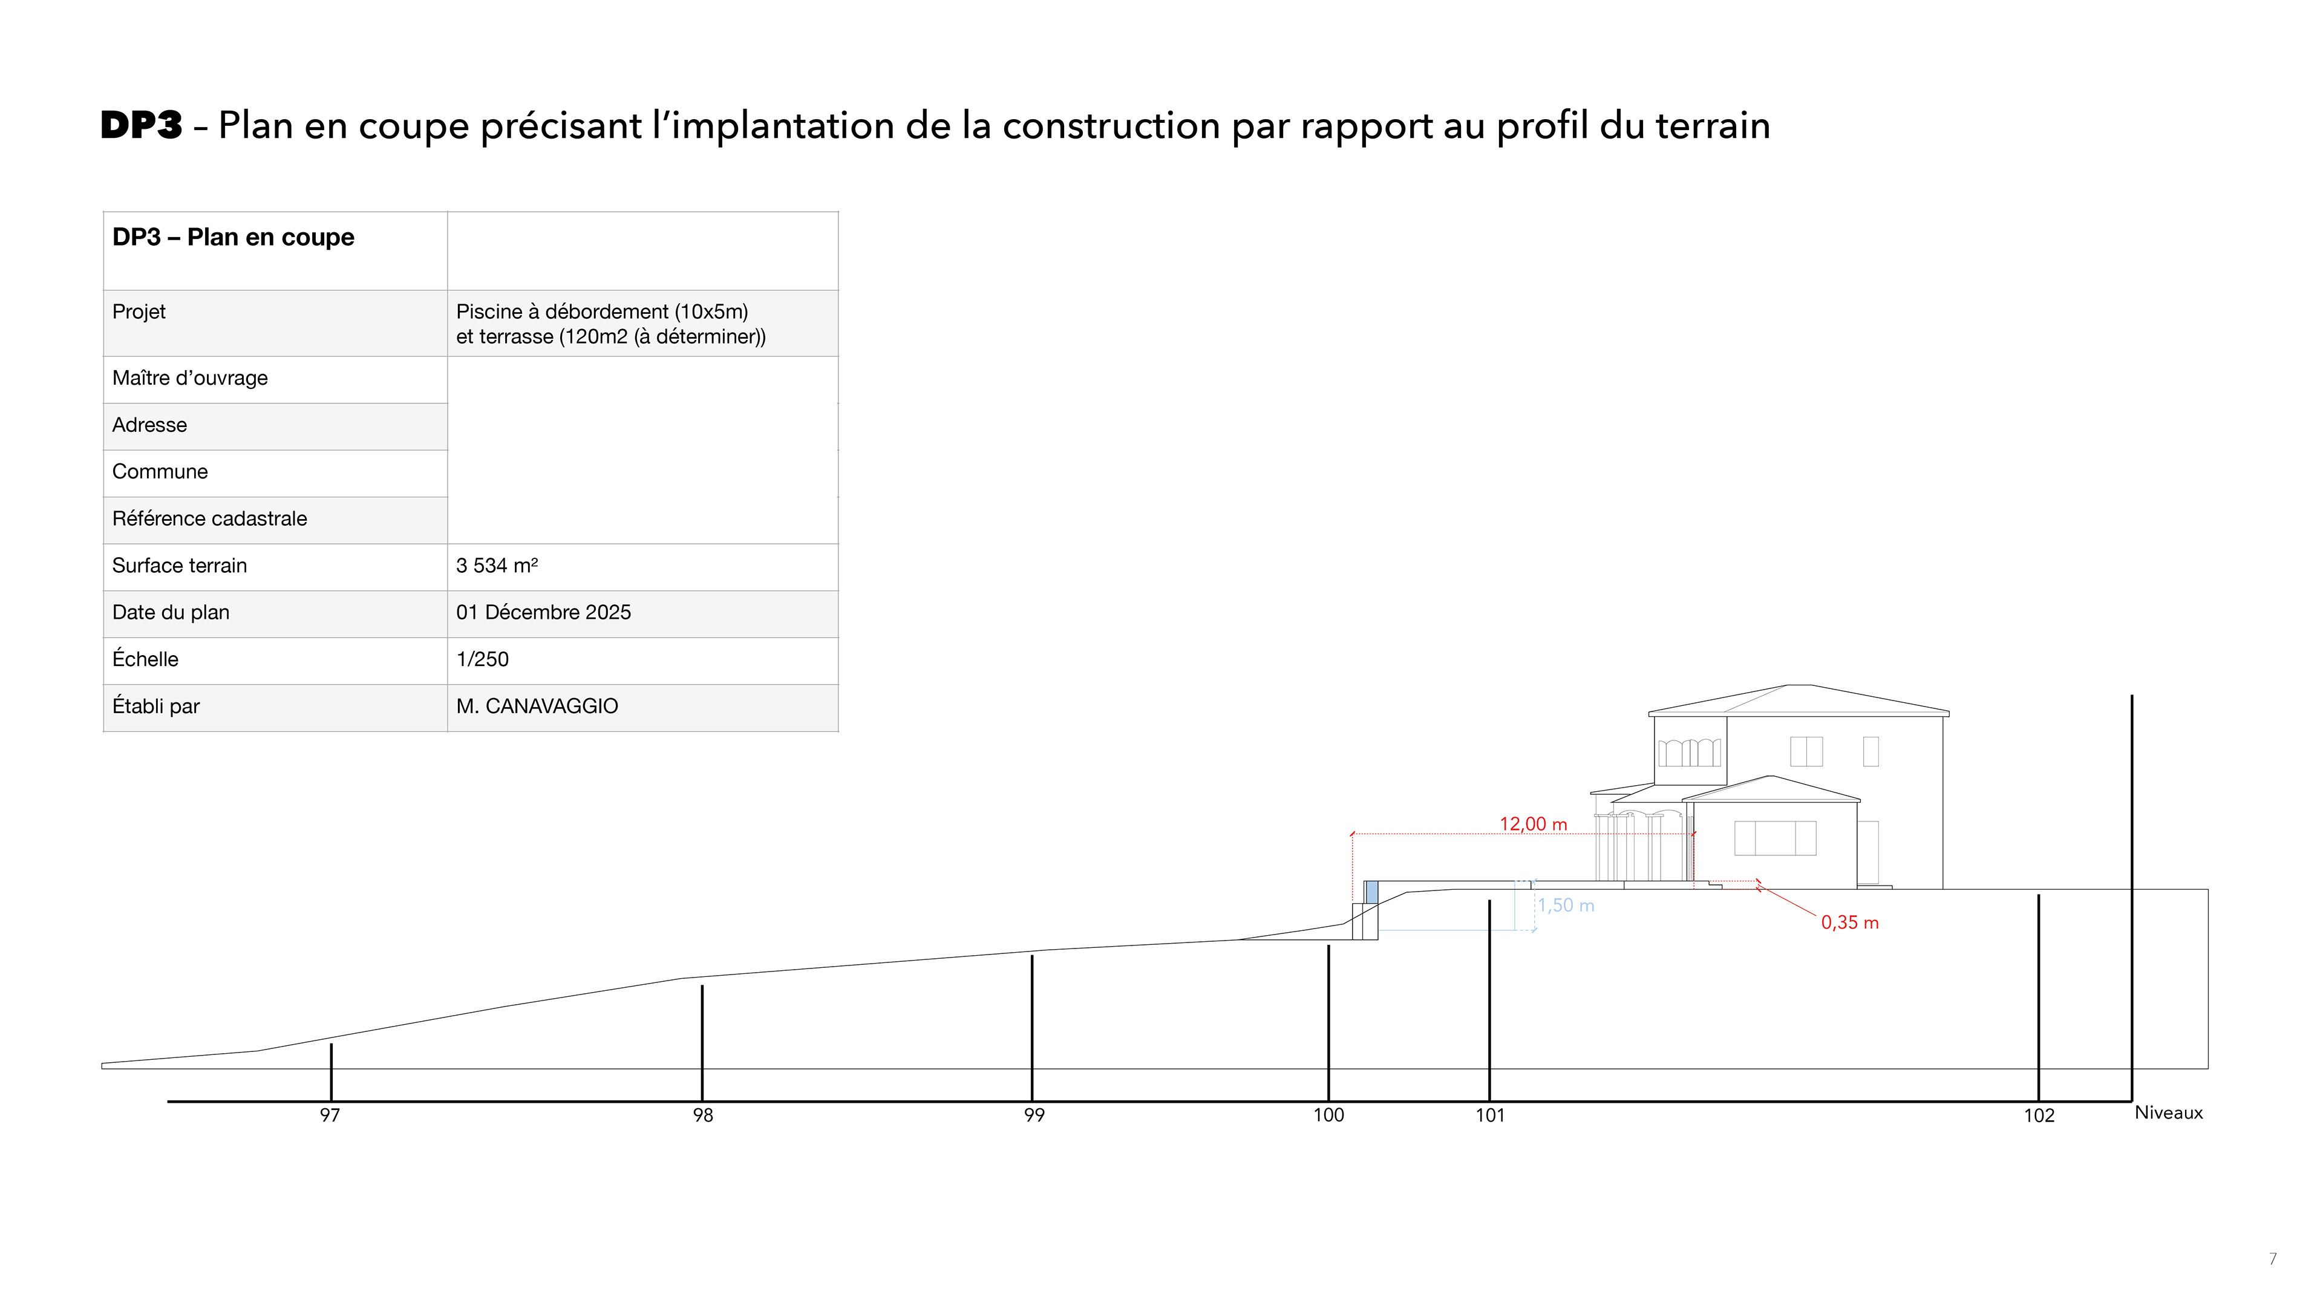Click the '1/250' scale value
The image size is (2323, 1306).
(x=483, y=659)
